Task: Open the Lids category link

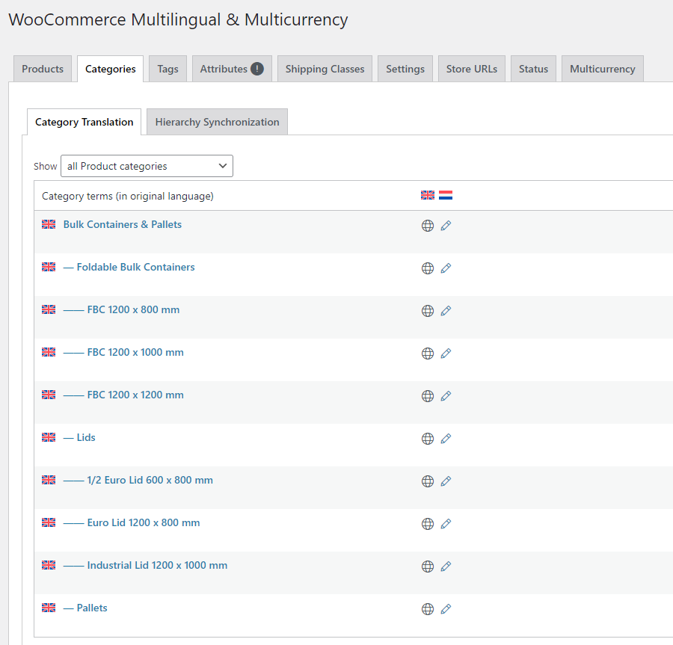Action: pyautogui.click(x=79, y=437)
